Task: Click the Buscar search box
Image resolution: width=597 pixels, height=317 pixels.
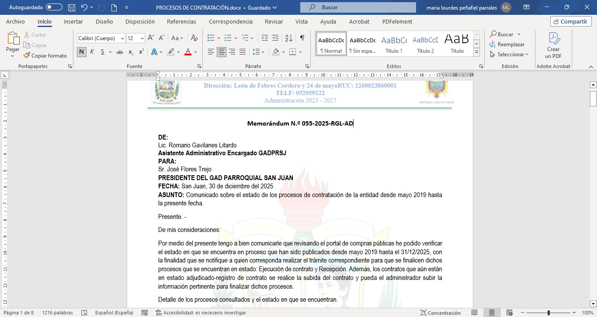Action: (358, 7)
